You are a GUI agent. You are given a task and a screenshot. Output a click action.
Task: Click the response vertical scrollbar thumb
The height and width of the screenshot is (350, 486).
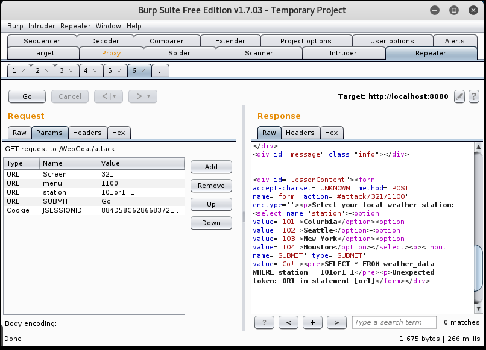[478, 268]
